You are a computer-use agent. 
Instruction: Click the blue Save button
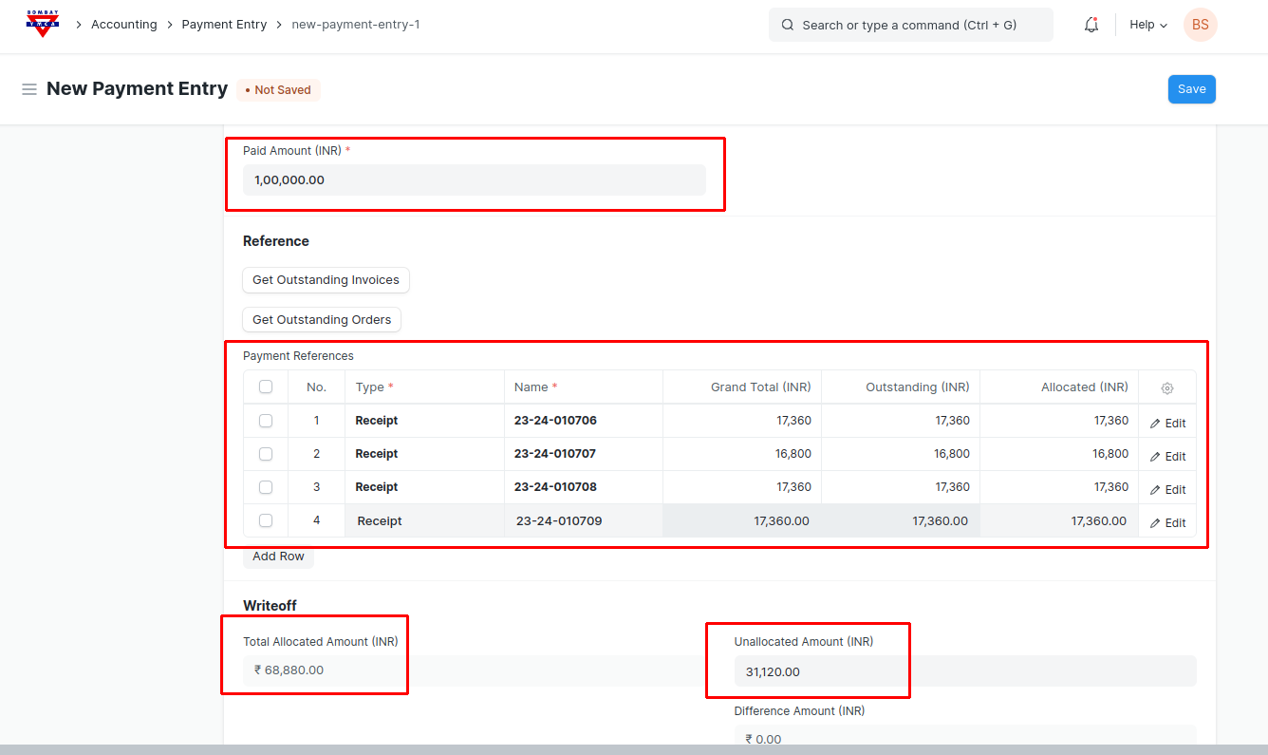(x=1191, y=89)
